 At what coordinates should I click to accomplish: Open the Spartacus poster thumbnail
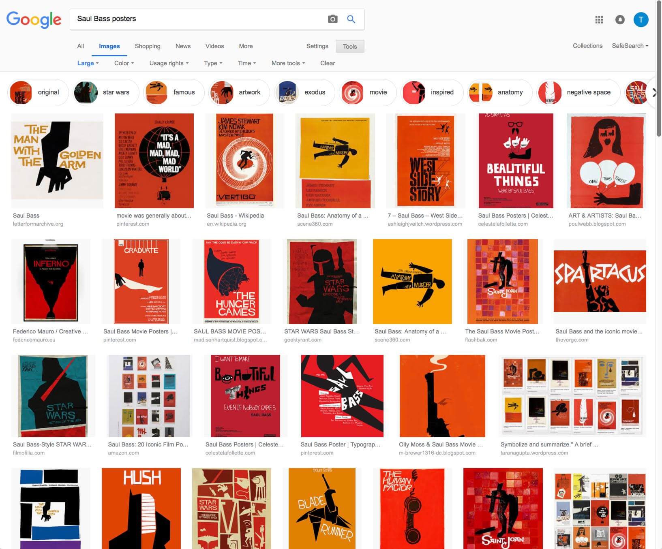[x=600, y=281]
